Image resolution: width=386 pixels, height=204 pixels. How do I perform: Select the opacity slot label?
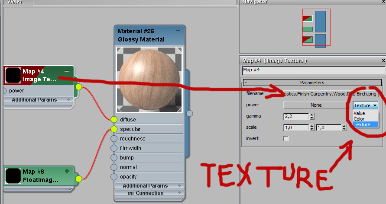[x=128, y=177]
